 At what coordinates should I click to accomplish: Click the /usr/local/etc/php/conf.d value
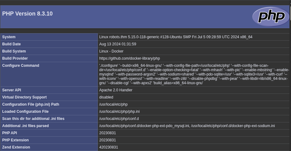pos(119,119)
